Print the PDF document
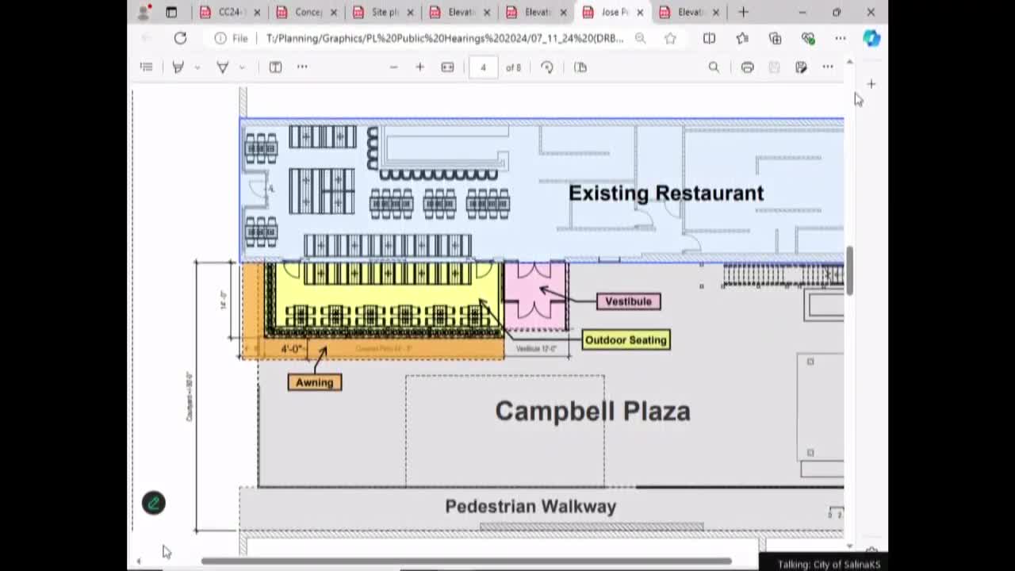Screen dimensions: 1015x571 tap(747, 67)
